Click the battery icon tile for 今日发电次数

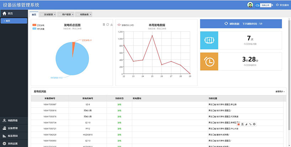click(209, 40)
